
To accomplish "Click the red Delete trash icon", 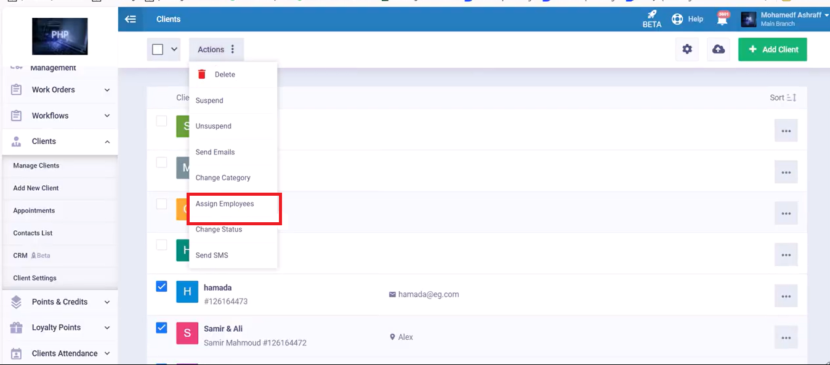I will point(202,74).
